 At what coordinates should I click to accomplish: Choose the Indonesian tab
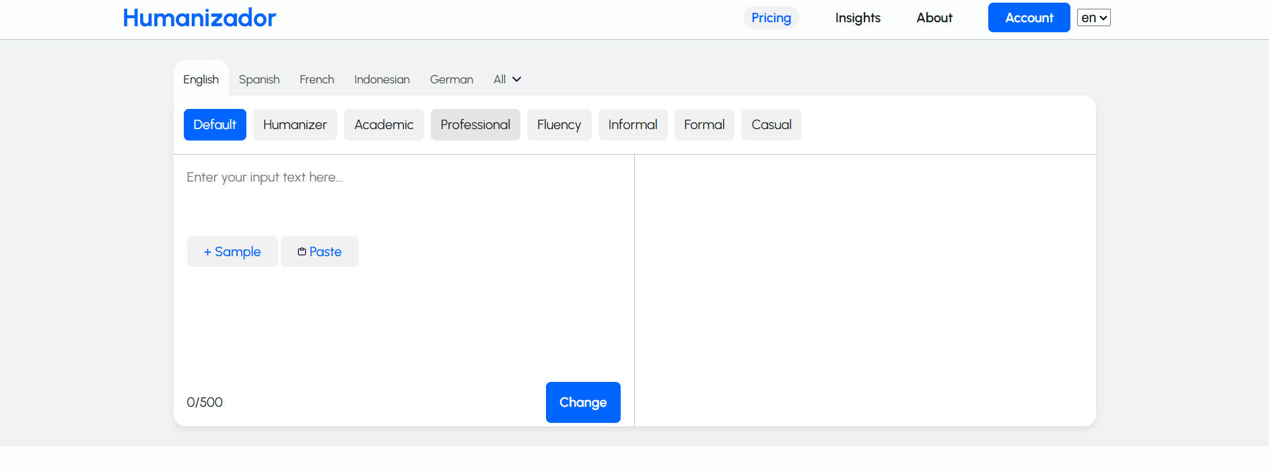(382, 79)
